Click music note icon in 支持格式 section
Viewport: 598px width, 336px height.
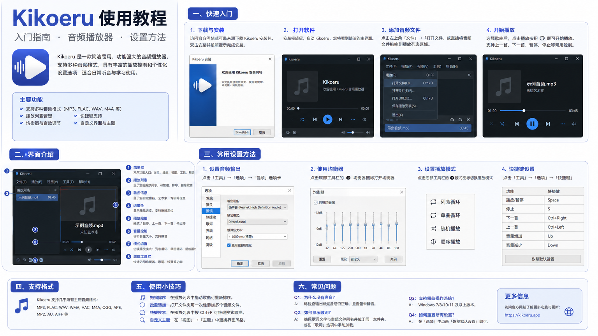[21, 306]
